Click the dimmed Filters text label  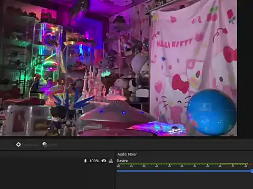53,145
